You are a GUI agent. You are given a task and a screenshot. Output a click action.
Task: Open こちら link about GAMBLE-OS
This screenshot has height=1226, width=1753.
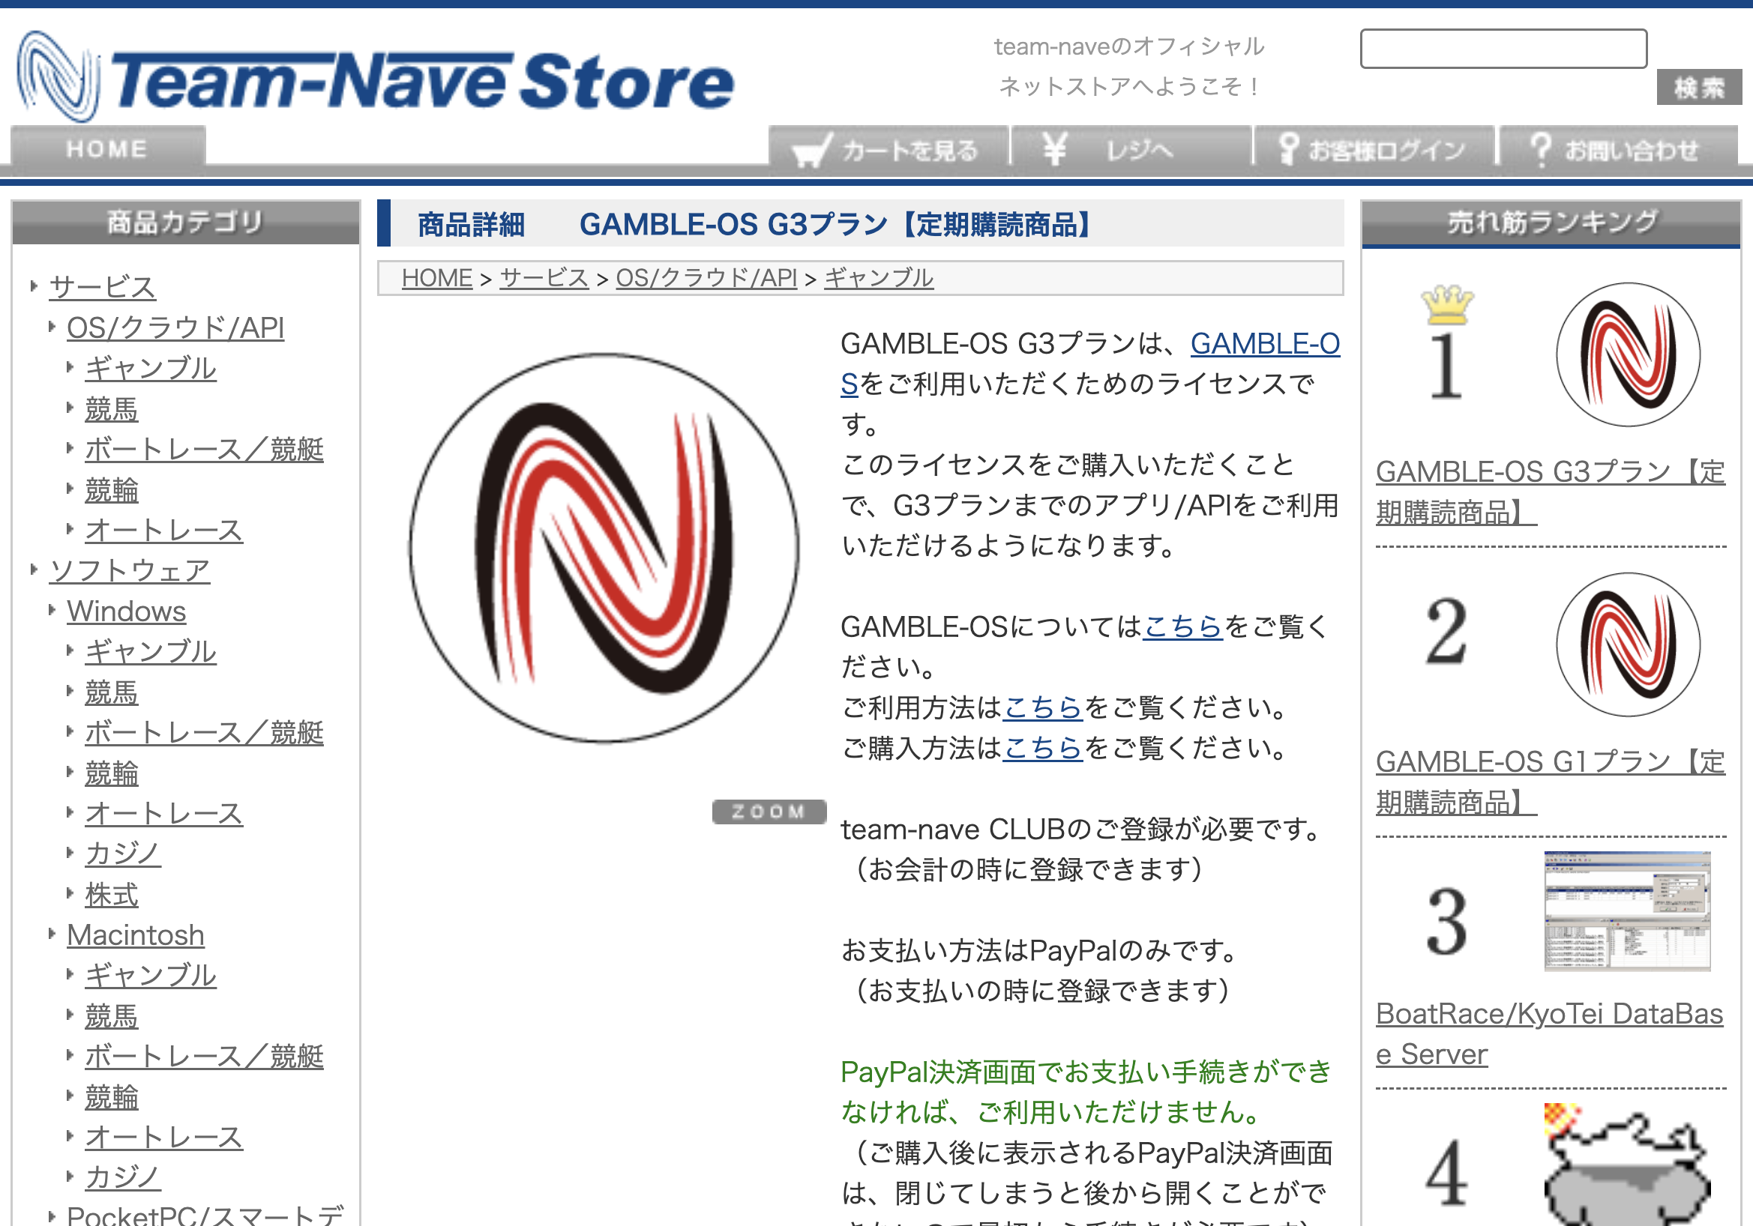coord(1182,626)
